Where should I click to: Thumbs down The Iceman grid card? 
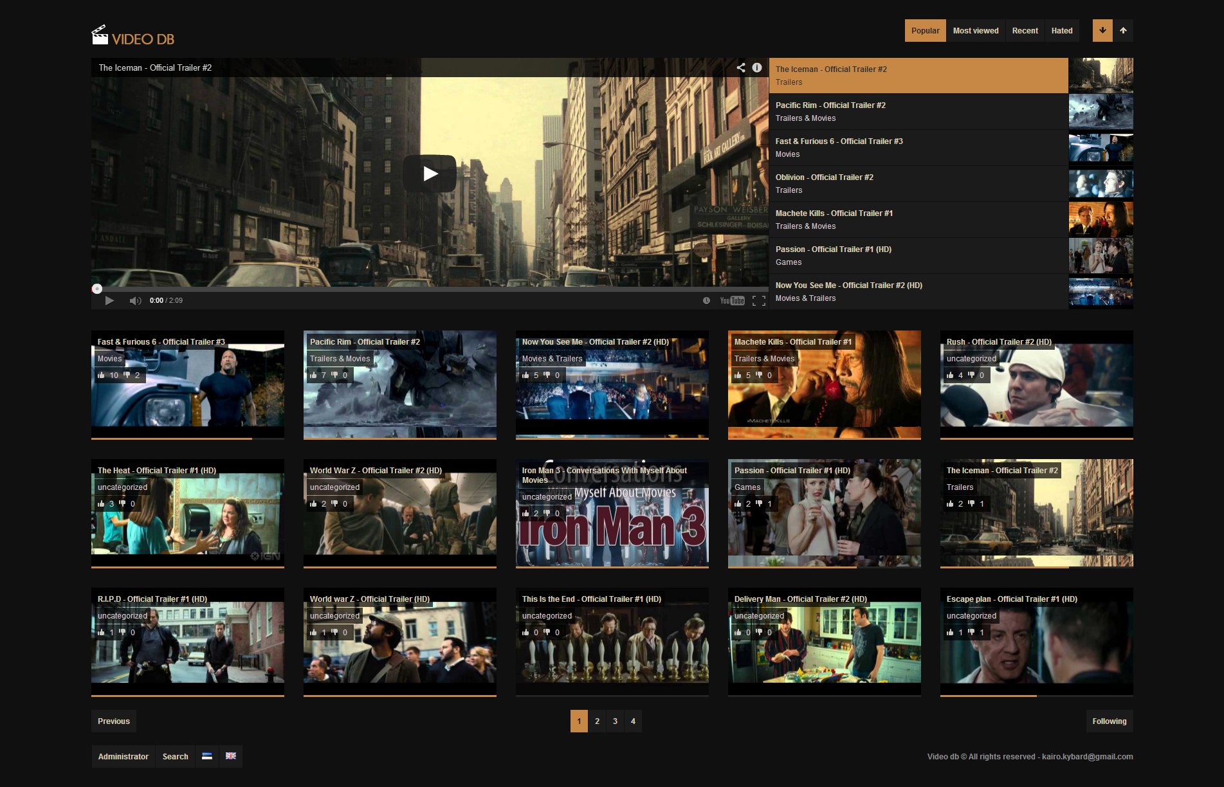[x=971, y=503]
